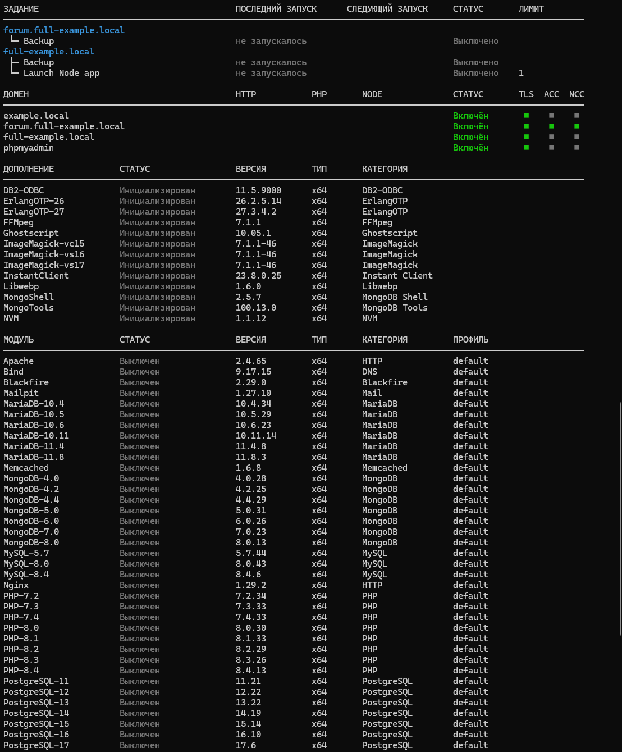This screenshot has height=752, width=622.
Task: Click the Выключено status of Launch Node app
Action: click(475, 73)
